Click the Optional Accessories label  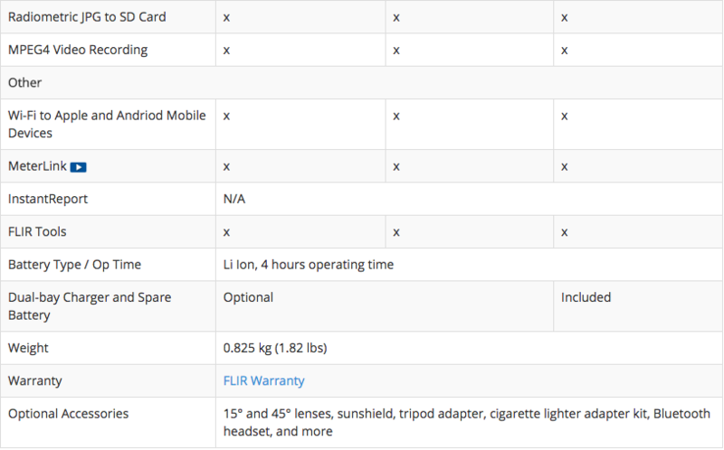pyautogui.click(x=69, y=414)
